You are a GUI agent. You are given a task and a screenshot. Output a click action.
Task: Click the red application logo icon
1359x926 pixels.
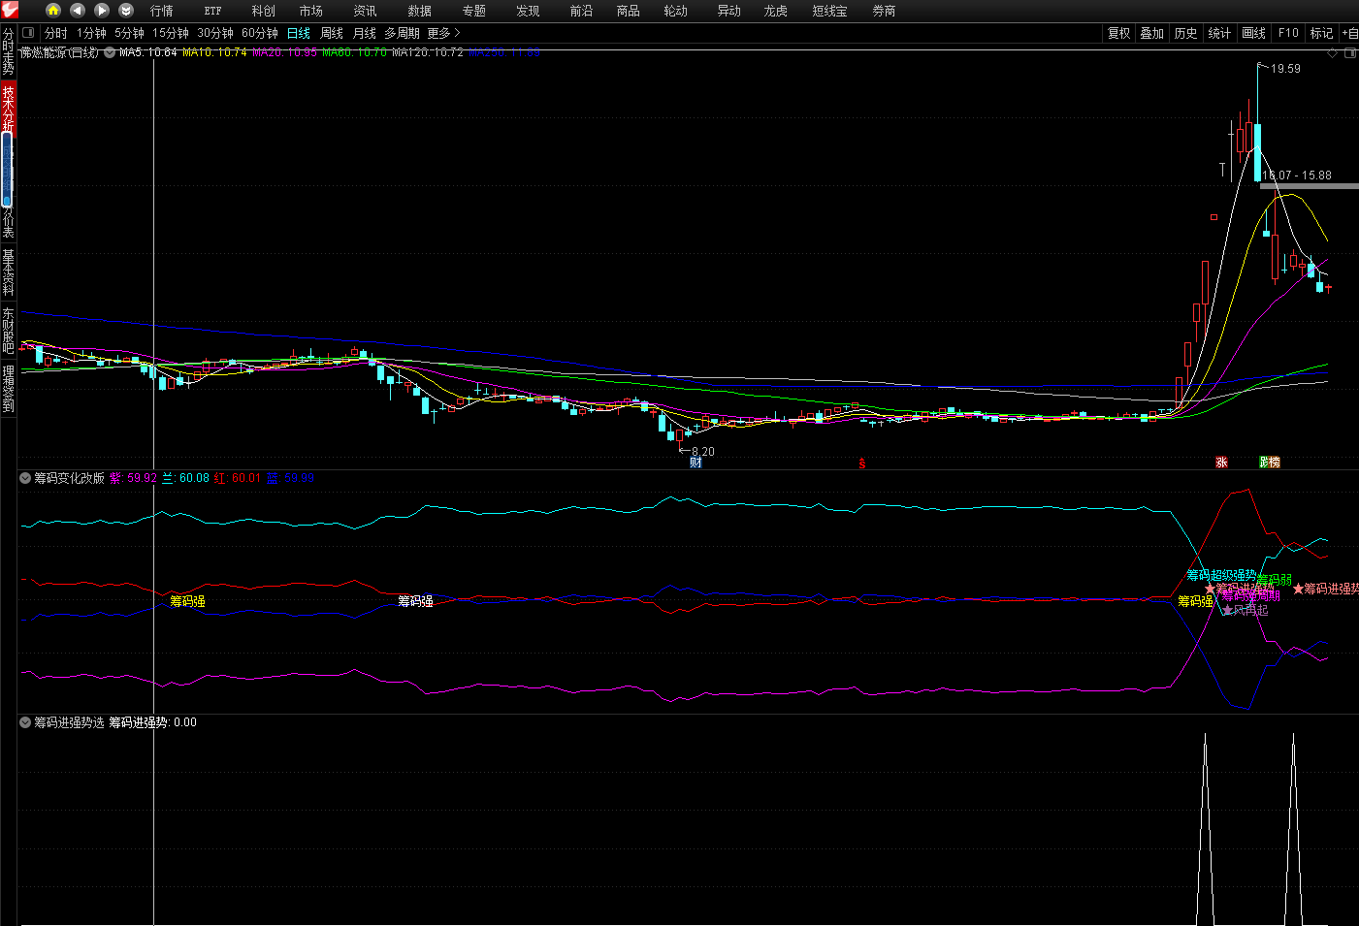click(10, 10)
